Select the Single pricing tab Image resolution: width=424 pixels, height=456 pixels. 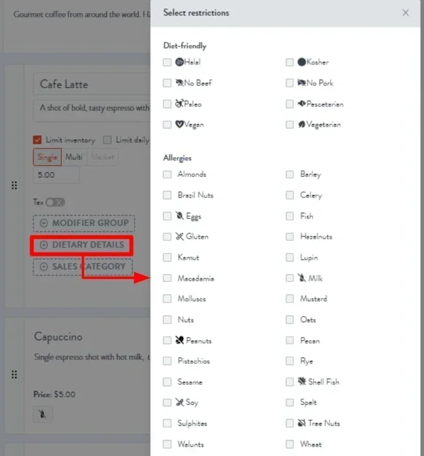click(47, 157)
